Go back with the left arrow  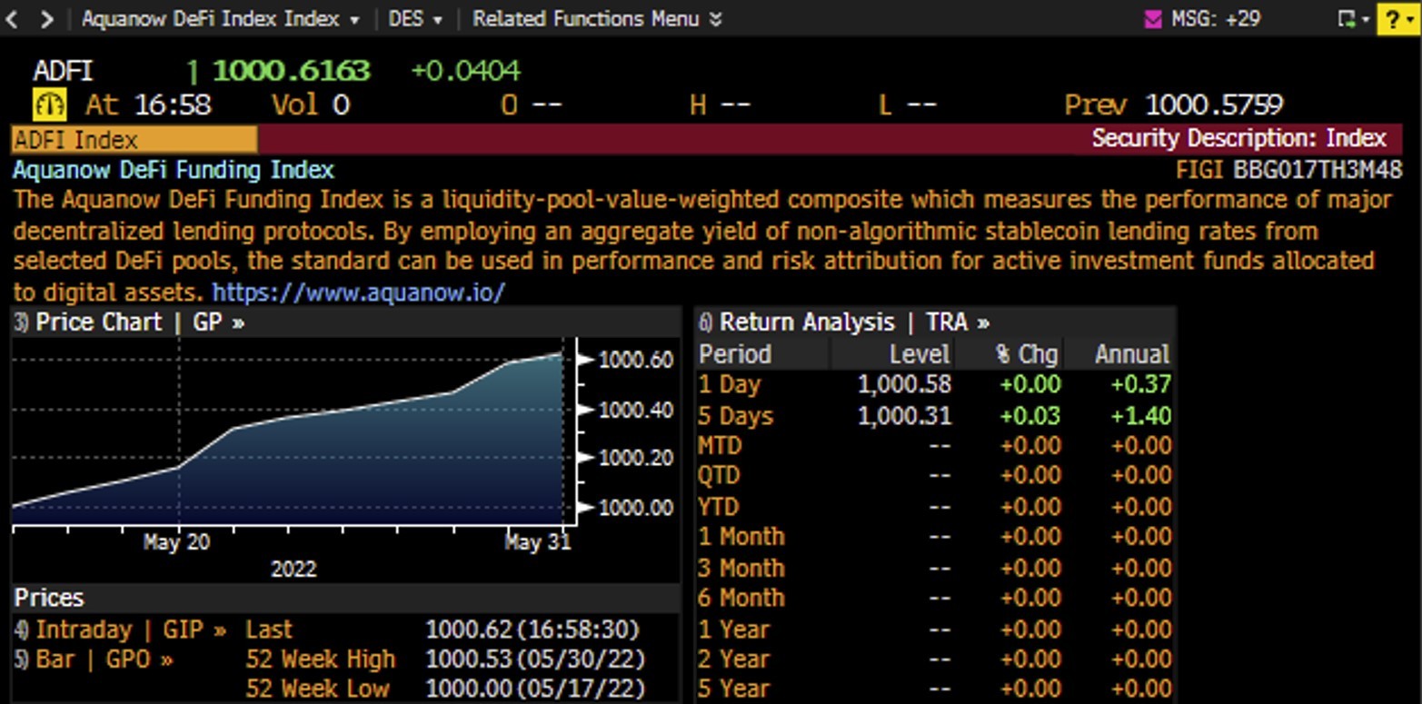[x=12, y=18]
